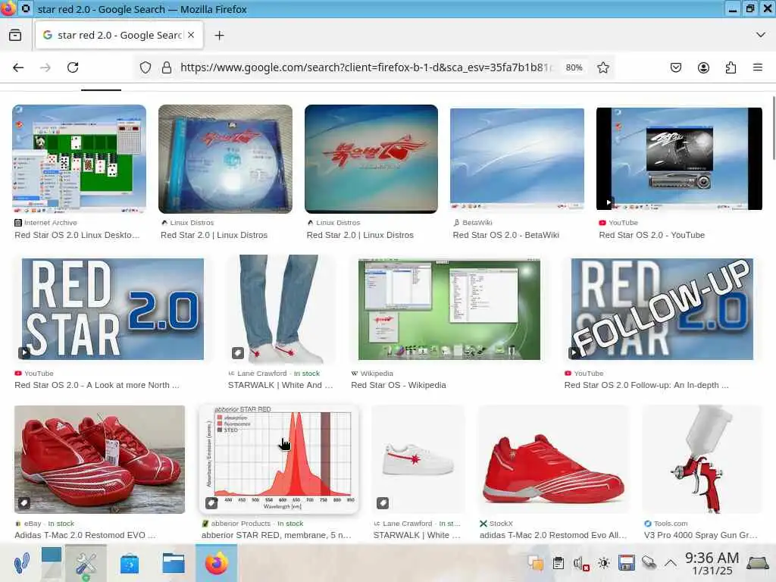Click the 80% zoom level indicator
Image resolution: width=776 pixels, height=582 pixels.
pyautogui.click(x=574, y=67)
